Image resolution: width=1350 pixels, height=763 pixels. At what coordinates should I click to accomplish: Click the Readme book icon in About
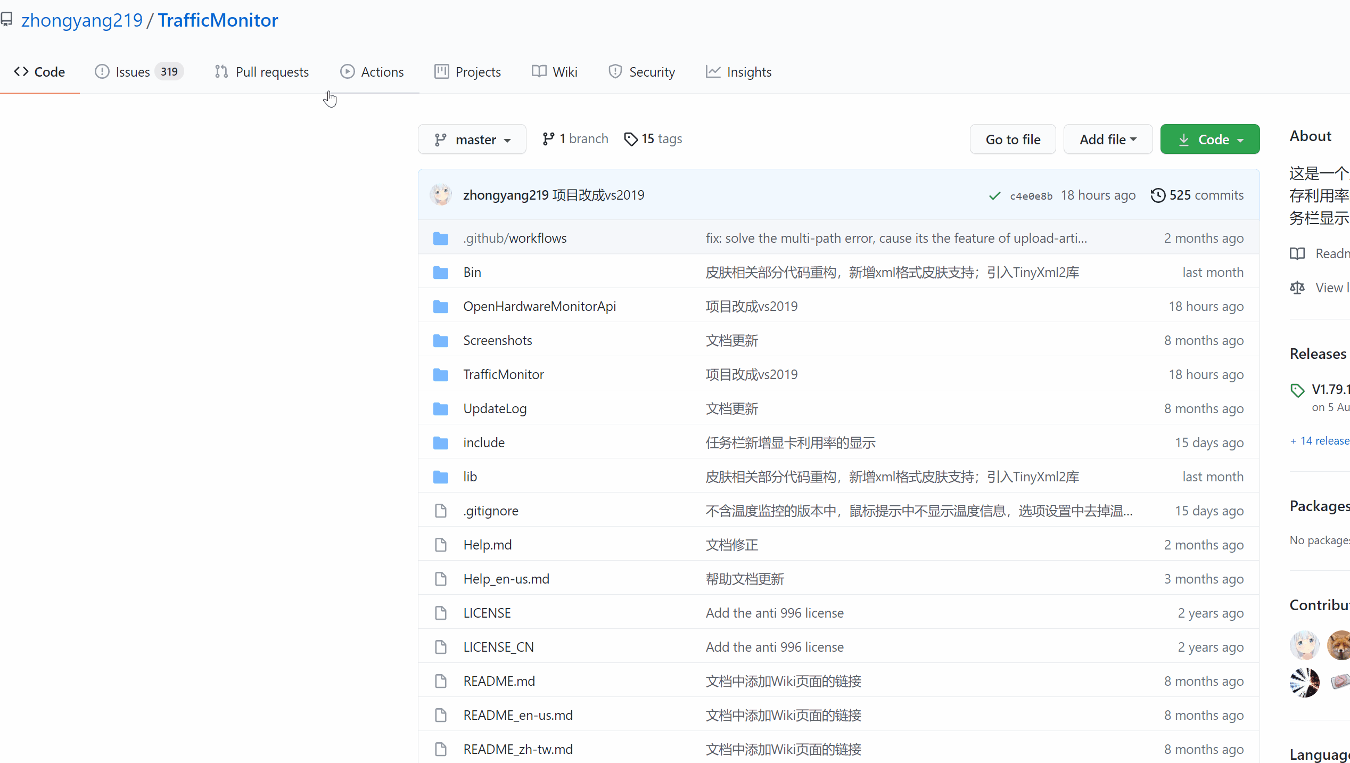[x=1297, y=254]
